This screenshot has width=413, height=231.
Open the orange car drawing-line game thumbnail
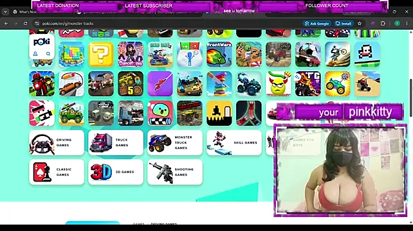[71, 83]
